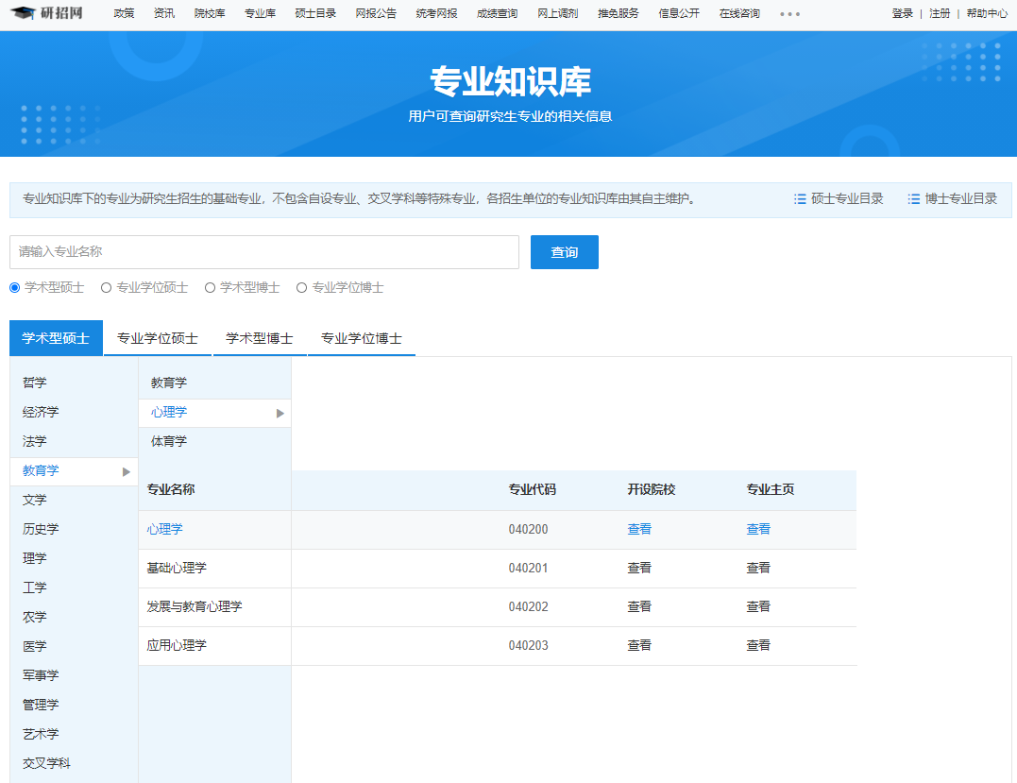Image resolution: width=1017 pixels, height=783 pixels.
Task: Switch to the 专业学位博士 tab
Action: 362,338
